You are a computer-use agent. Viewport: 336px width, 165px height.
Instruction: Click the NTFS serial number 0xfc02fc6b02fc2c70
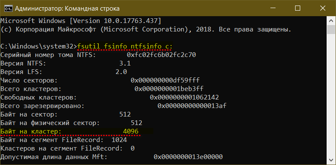161,55
